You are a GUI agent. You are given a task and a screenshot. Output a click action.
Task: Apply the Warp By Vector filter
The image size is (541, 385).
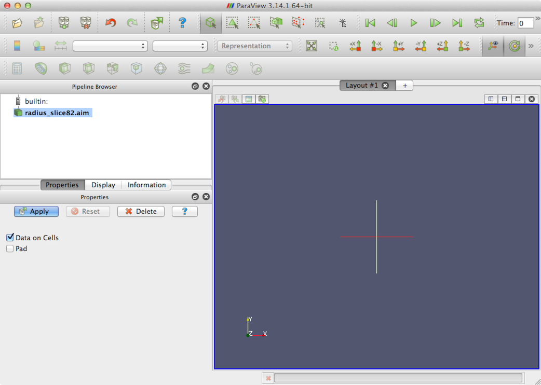point(208,68)
